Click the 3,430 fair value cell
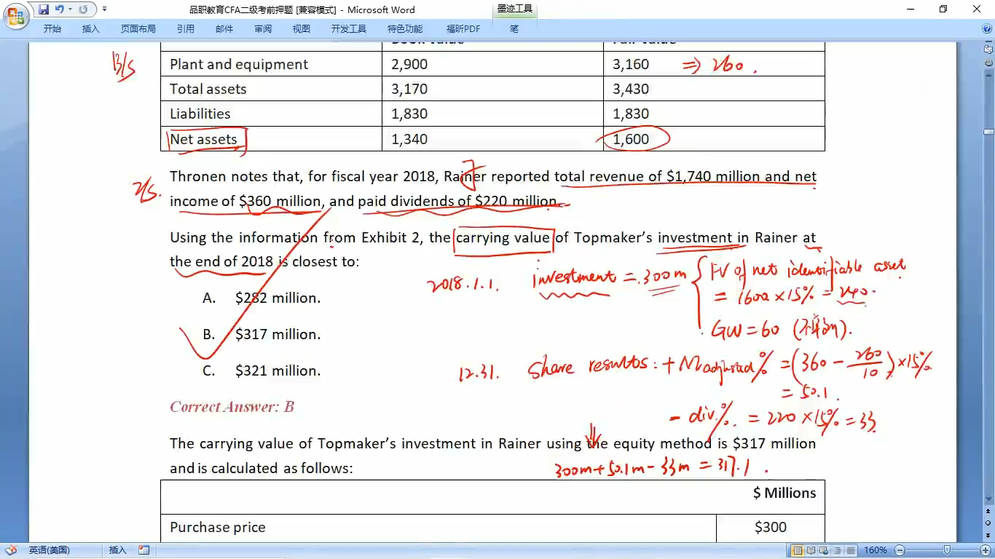The image size is (995, 559). click(x=714, y=89)
